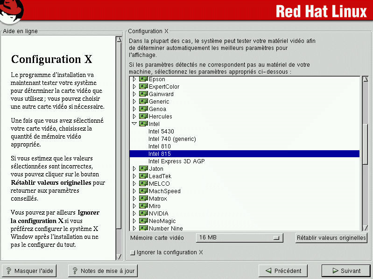This screenshot has height=279, width=373.
Task: Collapse the Intel tree node
Action: (134, 124)
